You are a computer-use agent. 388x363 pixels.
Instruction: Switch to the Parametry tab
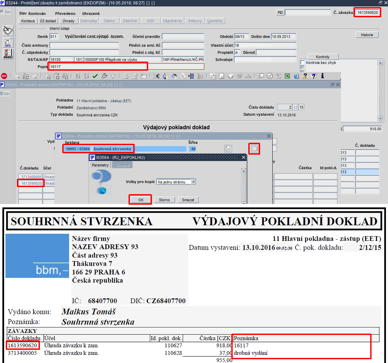click(100, 165)
